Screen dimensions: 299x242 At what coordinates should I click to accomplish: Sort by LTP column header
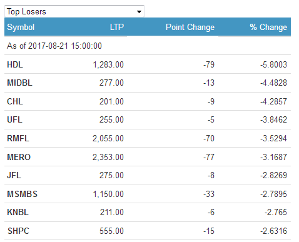click(117, 27)
